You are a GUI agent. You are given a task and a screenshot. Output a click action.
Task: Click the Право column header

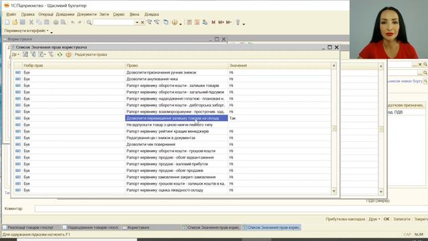177,66
